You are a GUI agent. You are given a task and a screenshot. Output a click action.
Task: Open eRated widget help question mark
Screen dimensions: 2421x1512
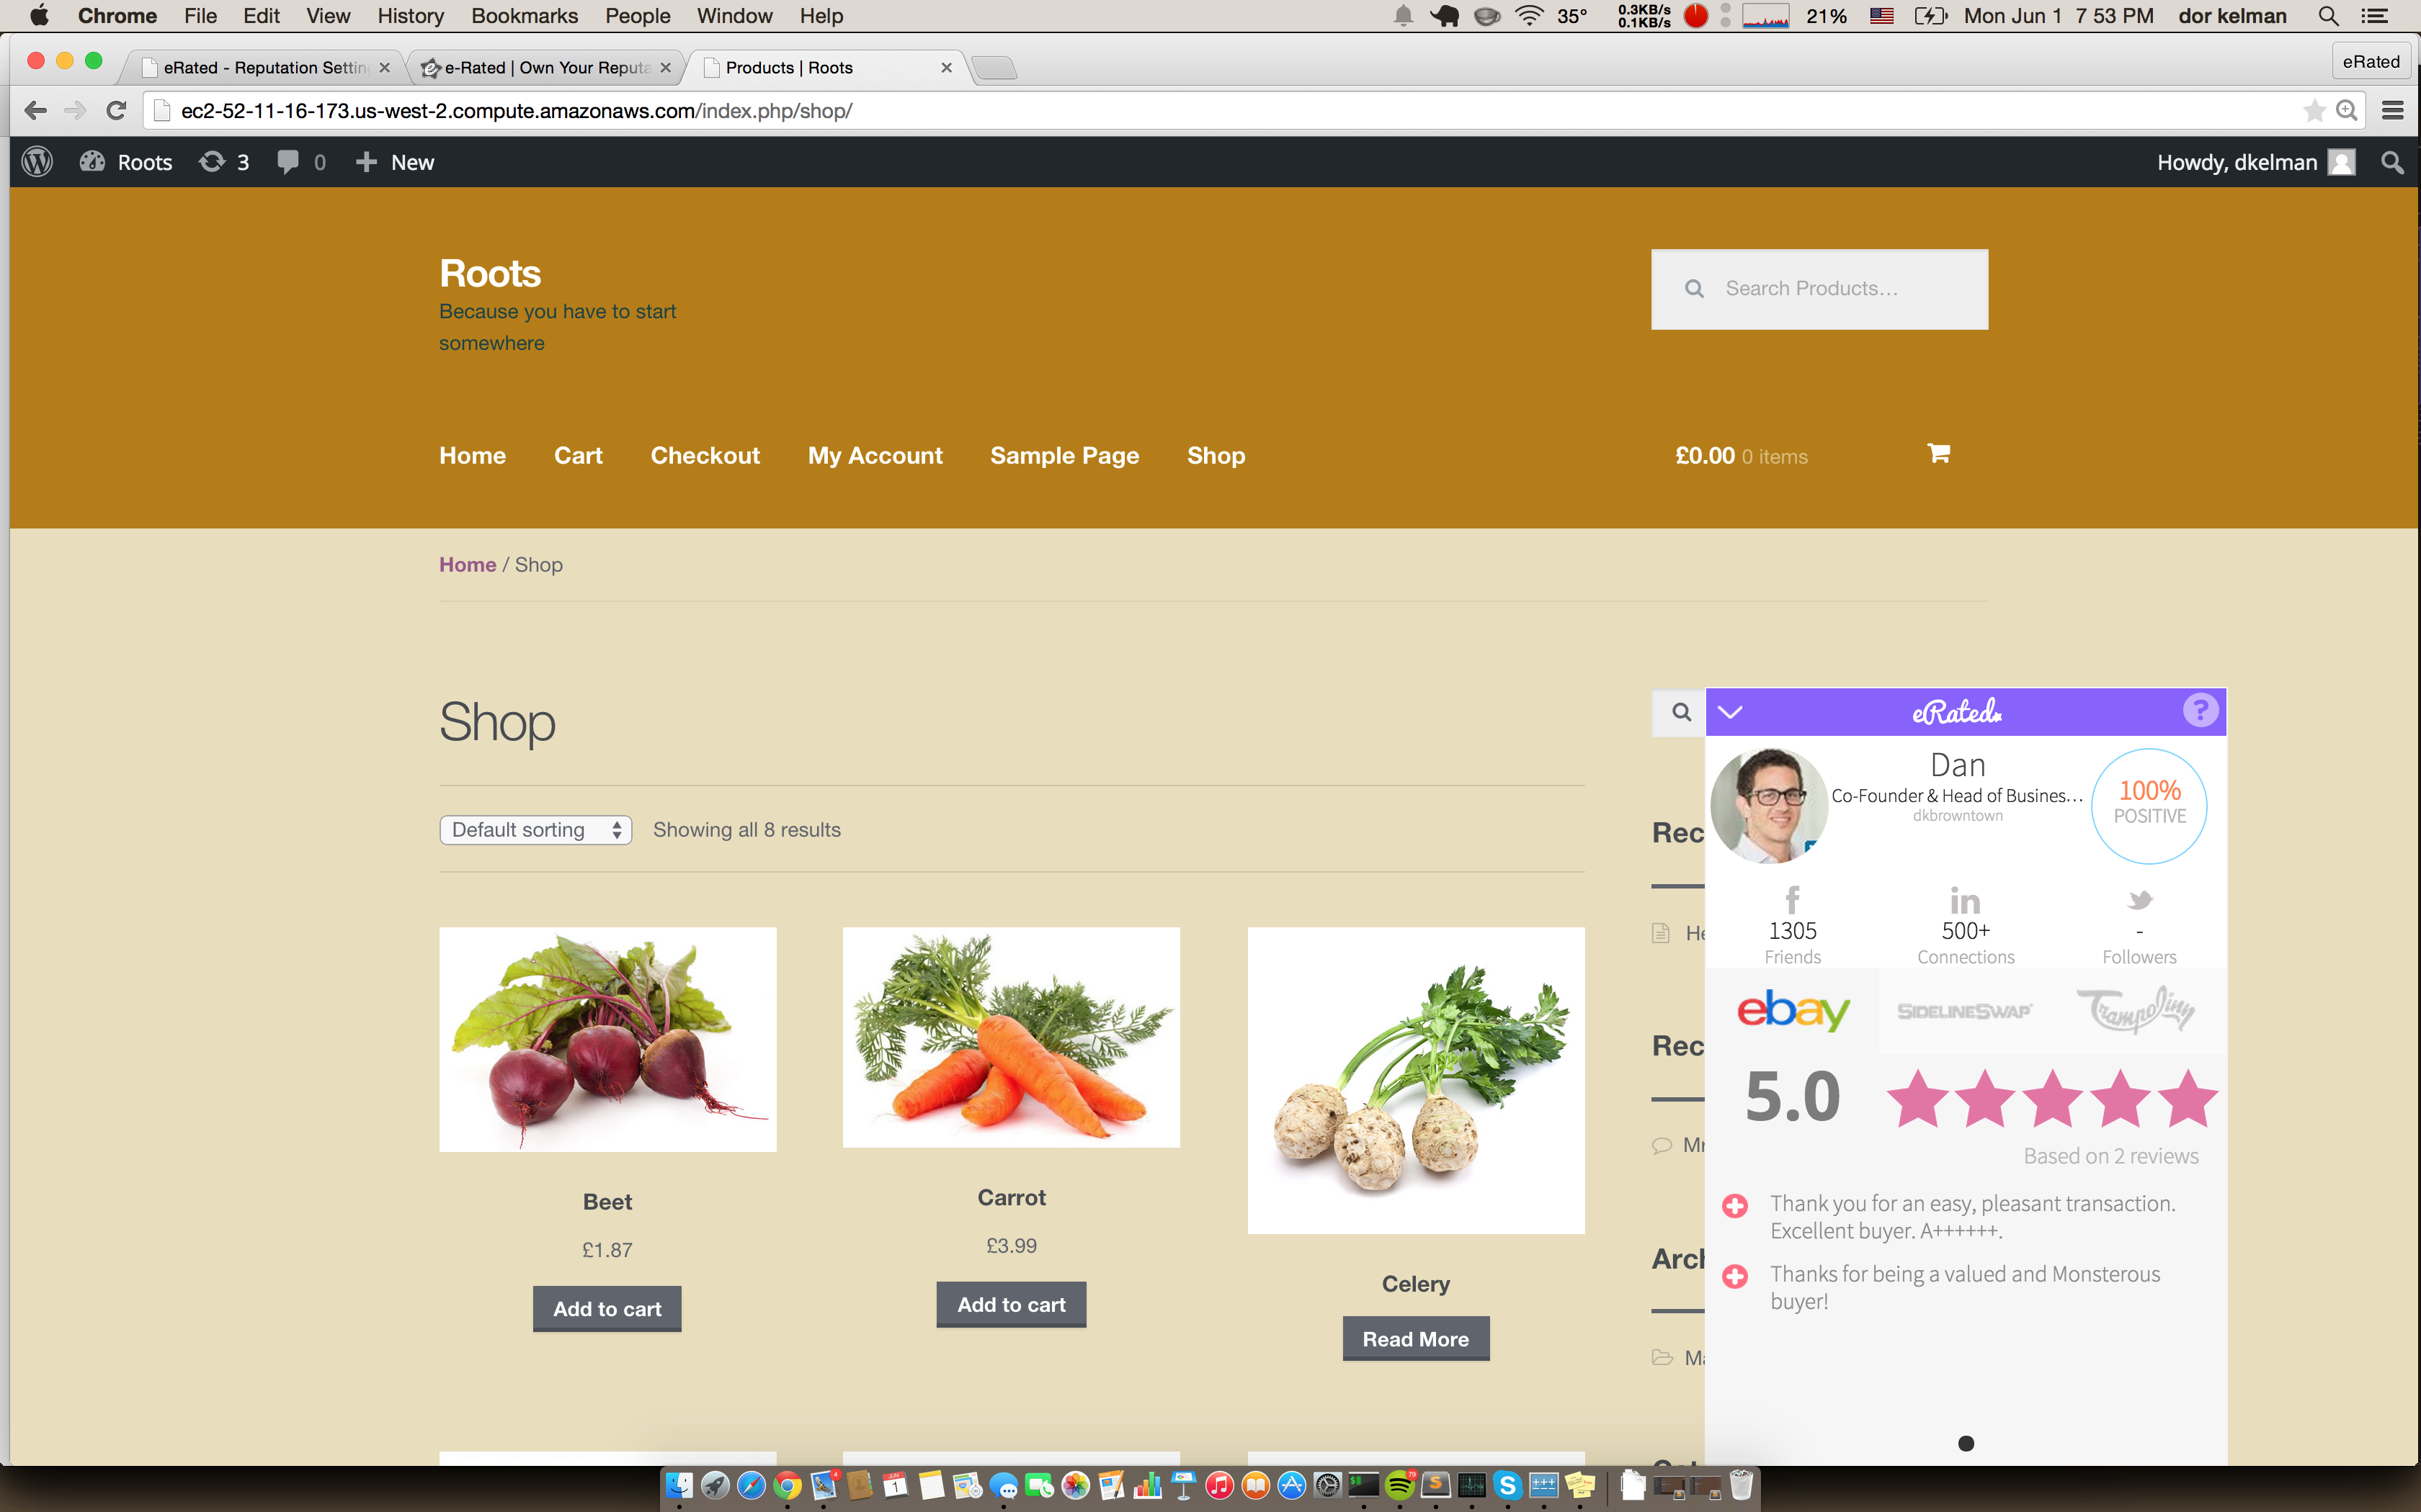pos(2200,711)
